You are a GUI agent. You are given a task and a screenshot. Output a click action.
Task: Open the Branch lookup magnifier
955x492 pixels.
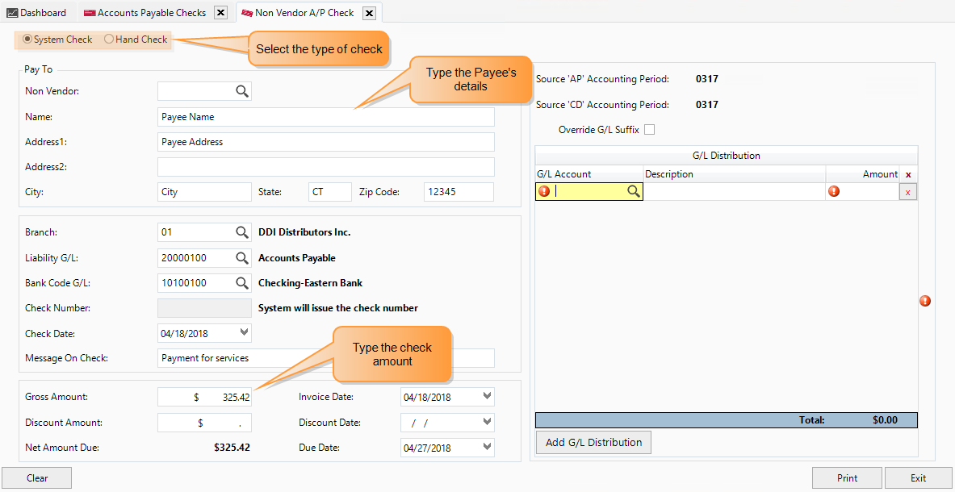click(x=242, y=232)
